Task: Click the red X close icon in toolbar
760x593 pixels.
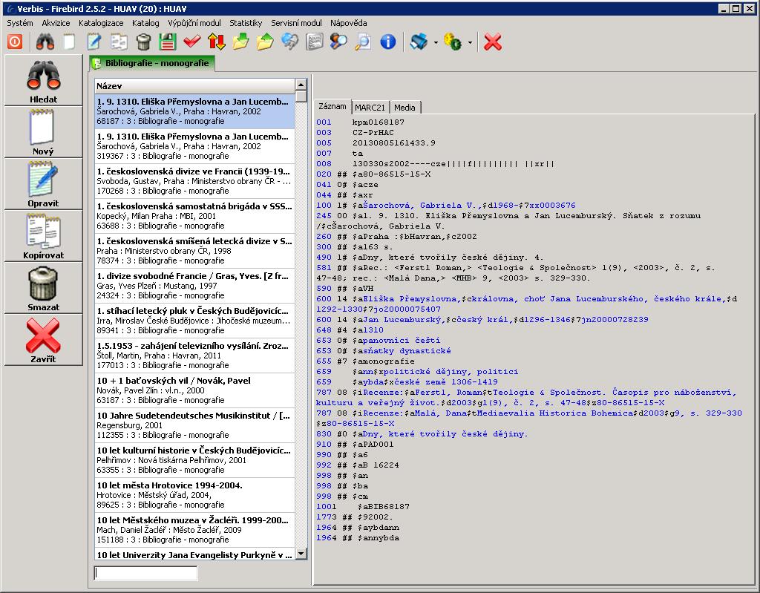Action: (x=493, y=42)
